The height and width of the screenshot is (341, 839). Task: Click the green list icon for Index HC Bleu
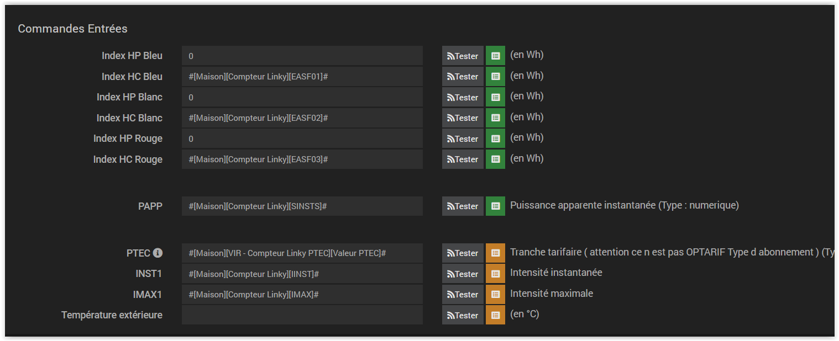point(495,77)
